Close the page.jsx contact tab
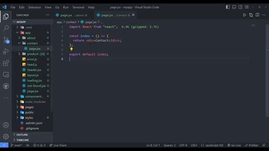Screen dimensions: 269x151 [133, 15]
